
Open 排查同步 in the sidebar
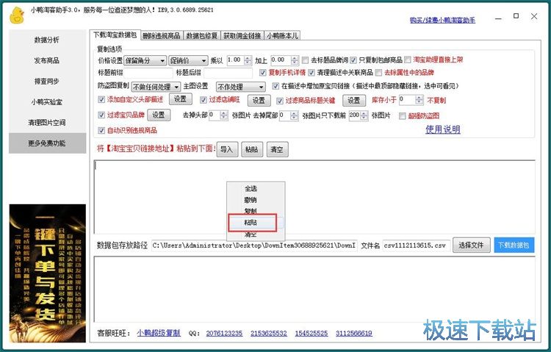pos(47,82)
